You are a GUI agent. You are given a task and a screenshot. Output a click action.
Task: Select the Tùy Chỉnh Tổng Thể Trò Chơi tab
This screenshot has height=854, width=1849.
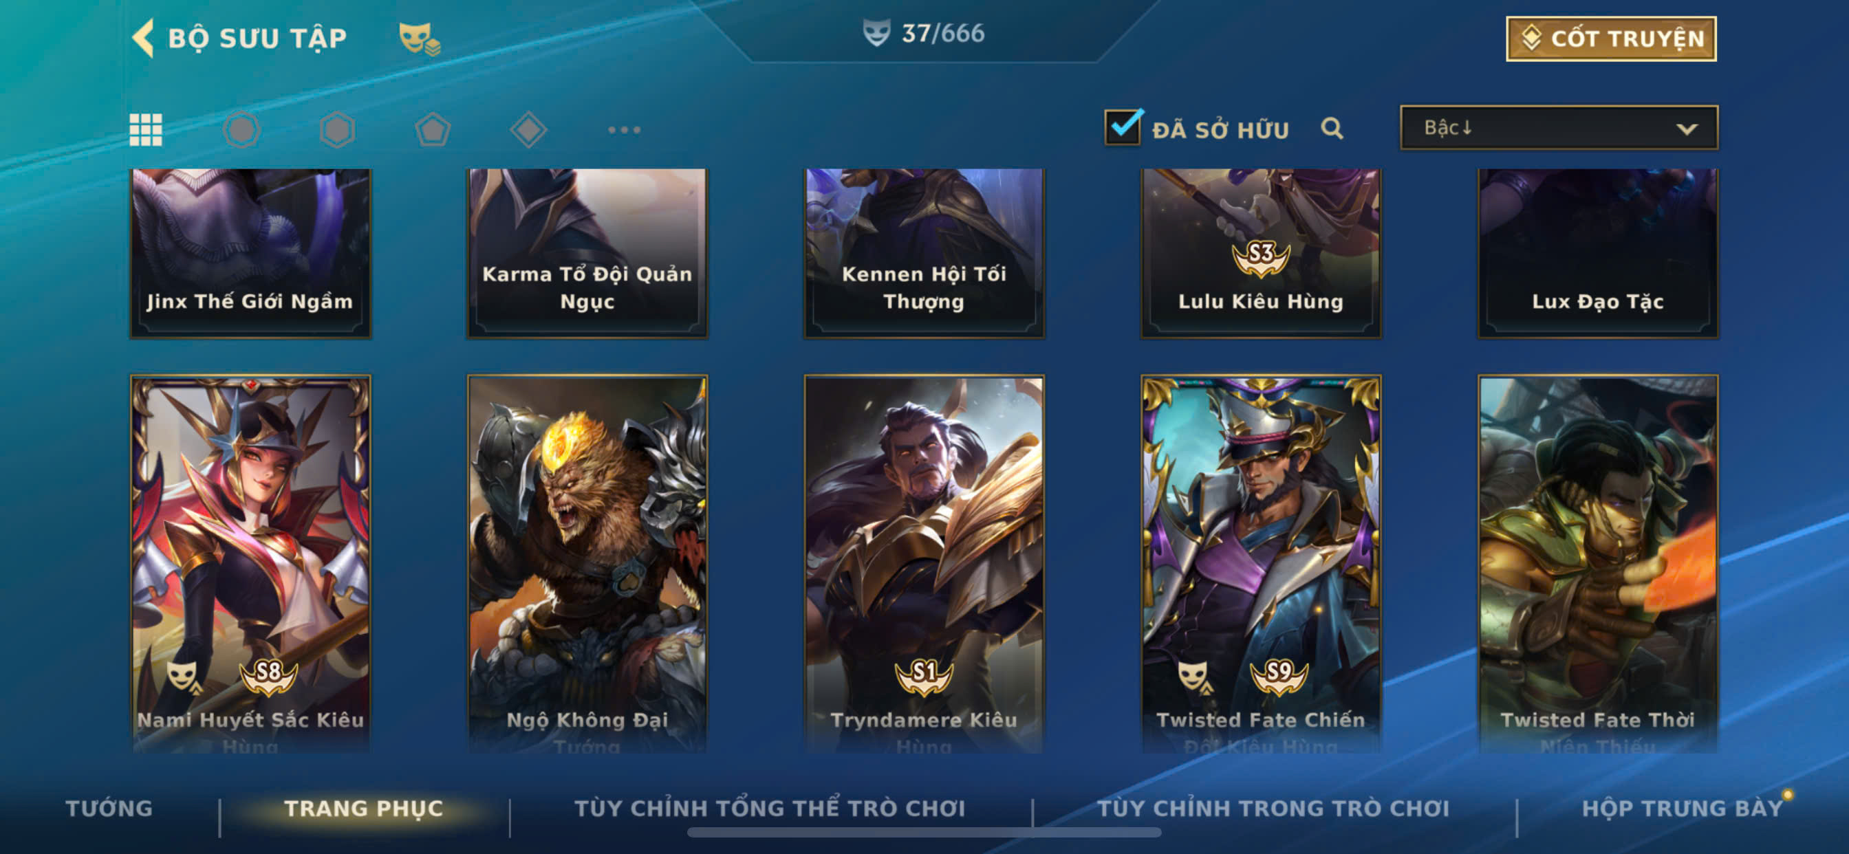[770, 808]
